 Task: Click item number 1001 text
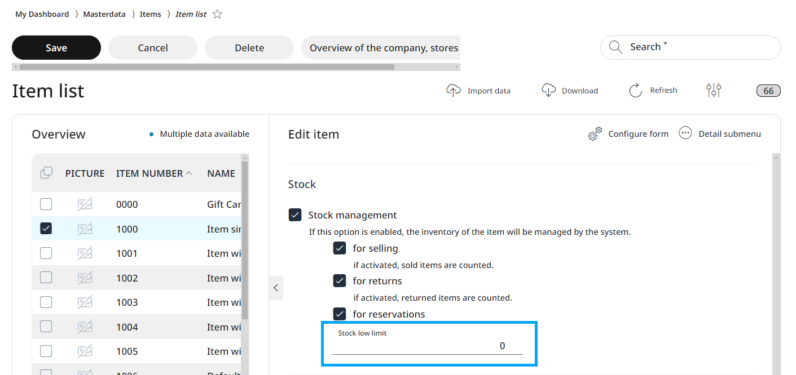(x=127, y=253)
